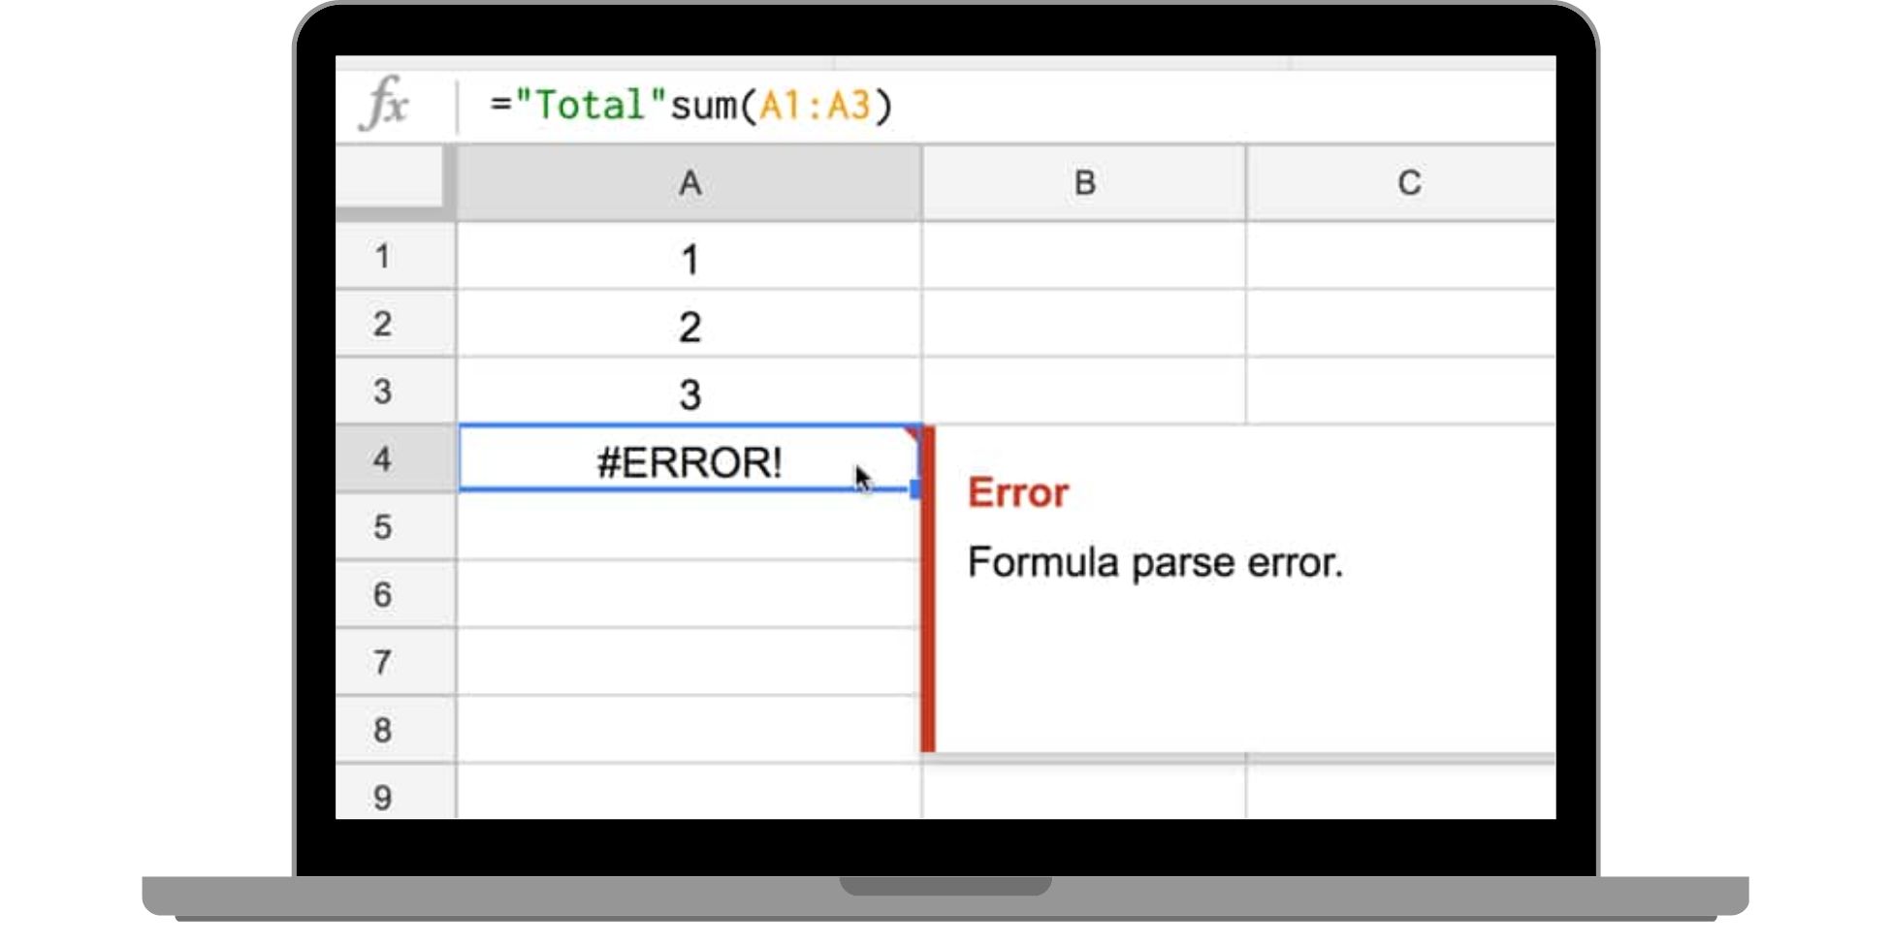Select row 4 header
Image resolution: width=1891 pixels, height=945 pixels.
(x=383, y=458)
